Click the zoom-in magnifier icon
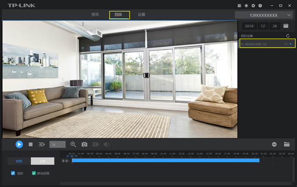Screen dimensions: 297x187 click(73, 144)
